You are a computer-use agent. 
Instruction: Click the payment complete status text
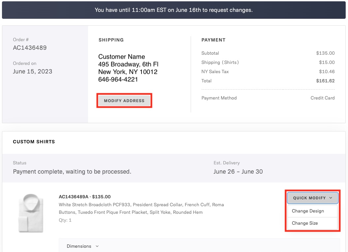pos(72,172)
